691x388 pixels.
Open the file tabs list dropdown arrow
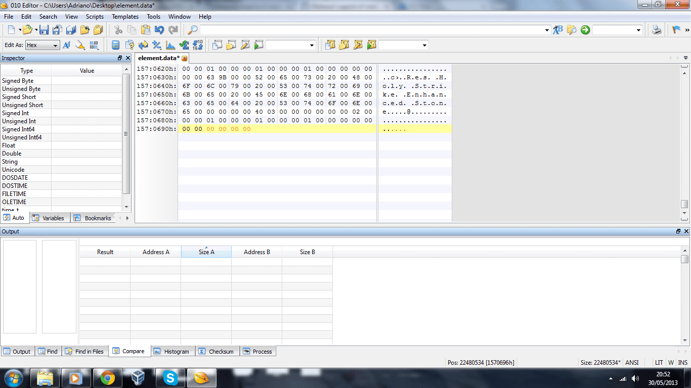(686, 58)
